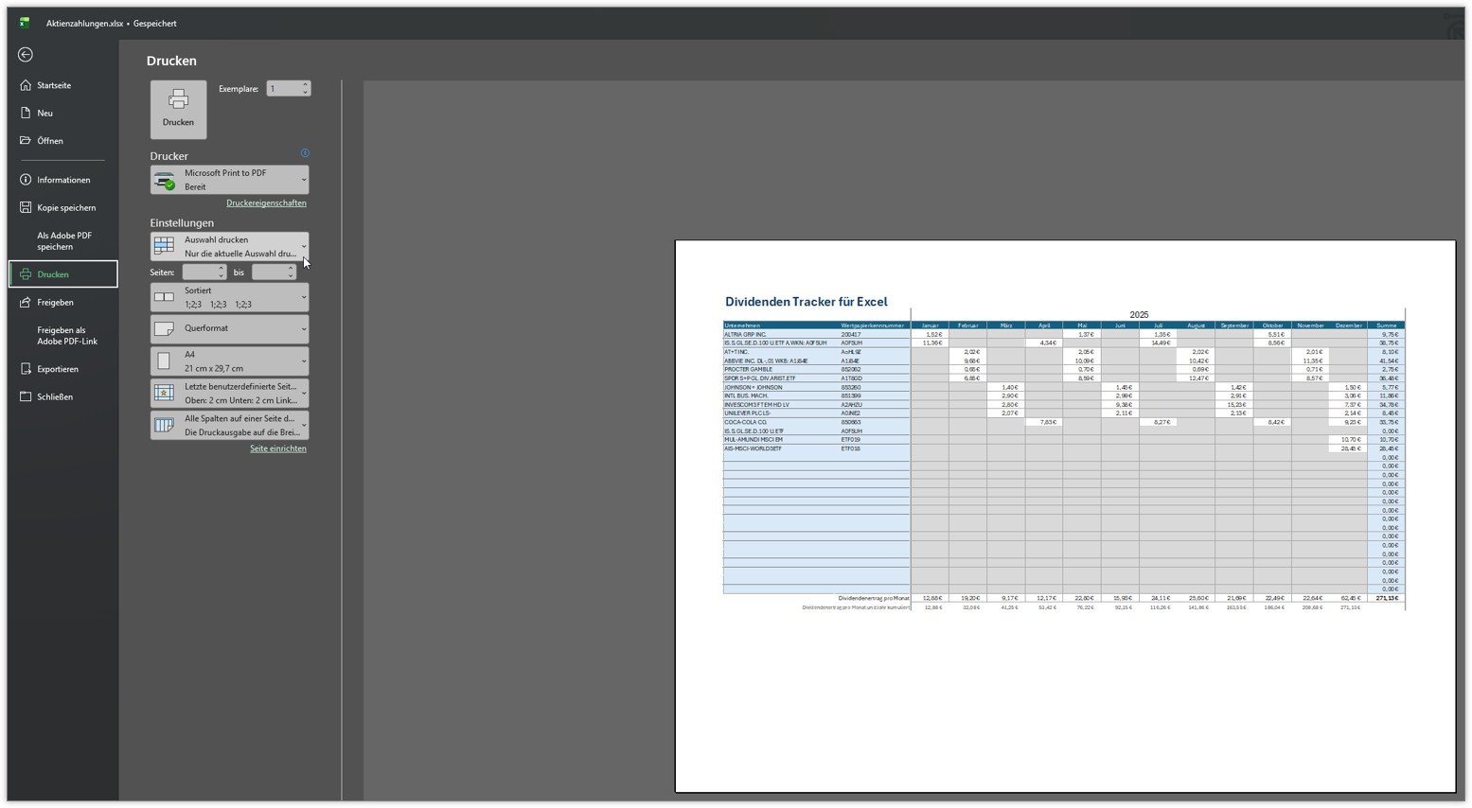Screen dimensions: 1472x808
Task: Increase the Exemplare copies count
Action: pos(305,85)
